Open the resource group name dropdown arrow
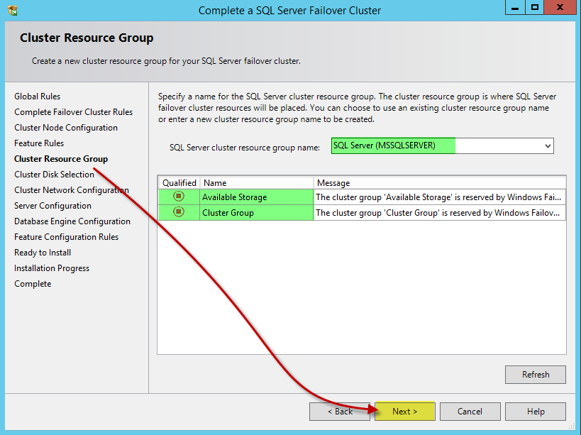 pyautogui.click(x=548, y=145)
